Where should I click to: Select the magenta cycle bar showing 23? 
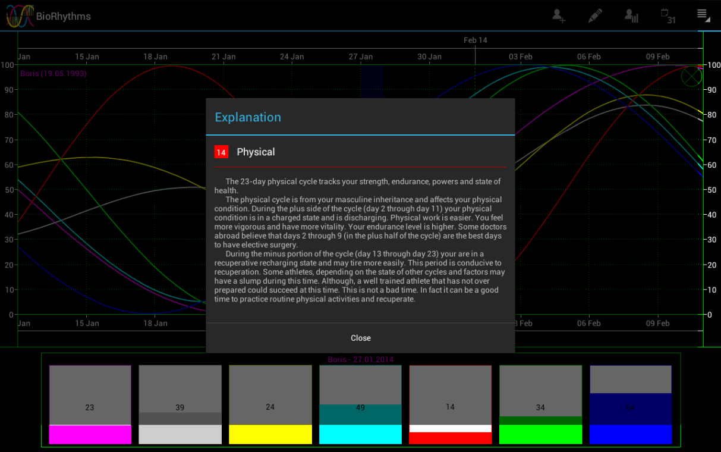90,404
